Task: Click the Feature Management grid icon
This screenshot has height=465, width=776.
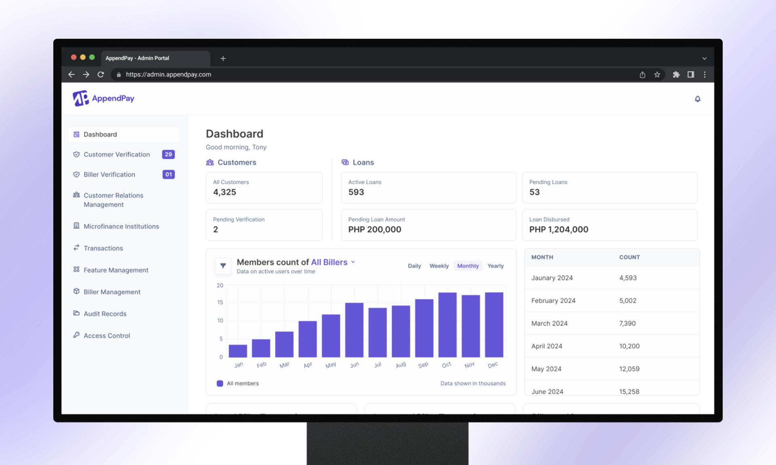Action: pos(76,269)
